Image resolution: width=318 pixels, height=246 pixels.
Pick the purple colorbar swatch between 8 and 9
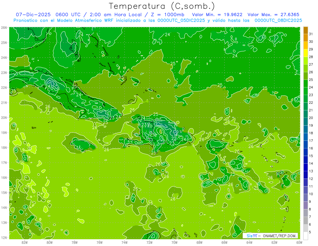(306, 205)
